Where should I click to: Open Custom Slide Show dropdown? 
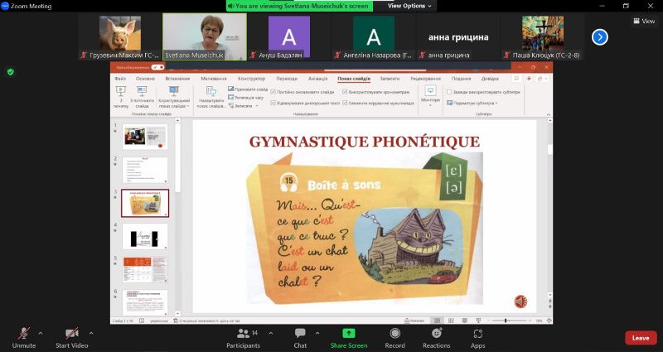[x=174, y=97]
